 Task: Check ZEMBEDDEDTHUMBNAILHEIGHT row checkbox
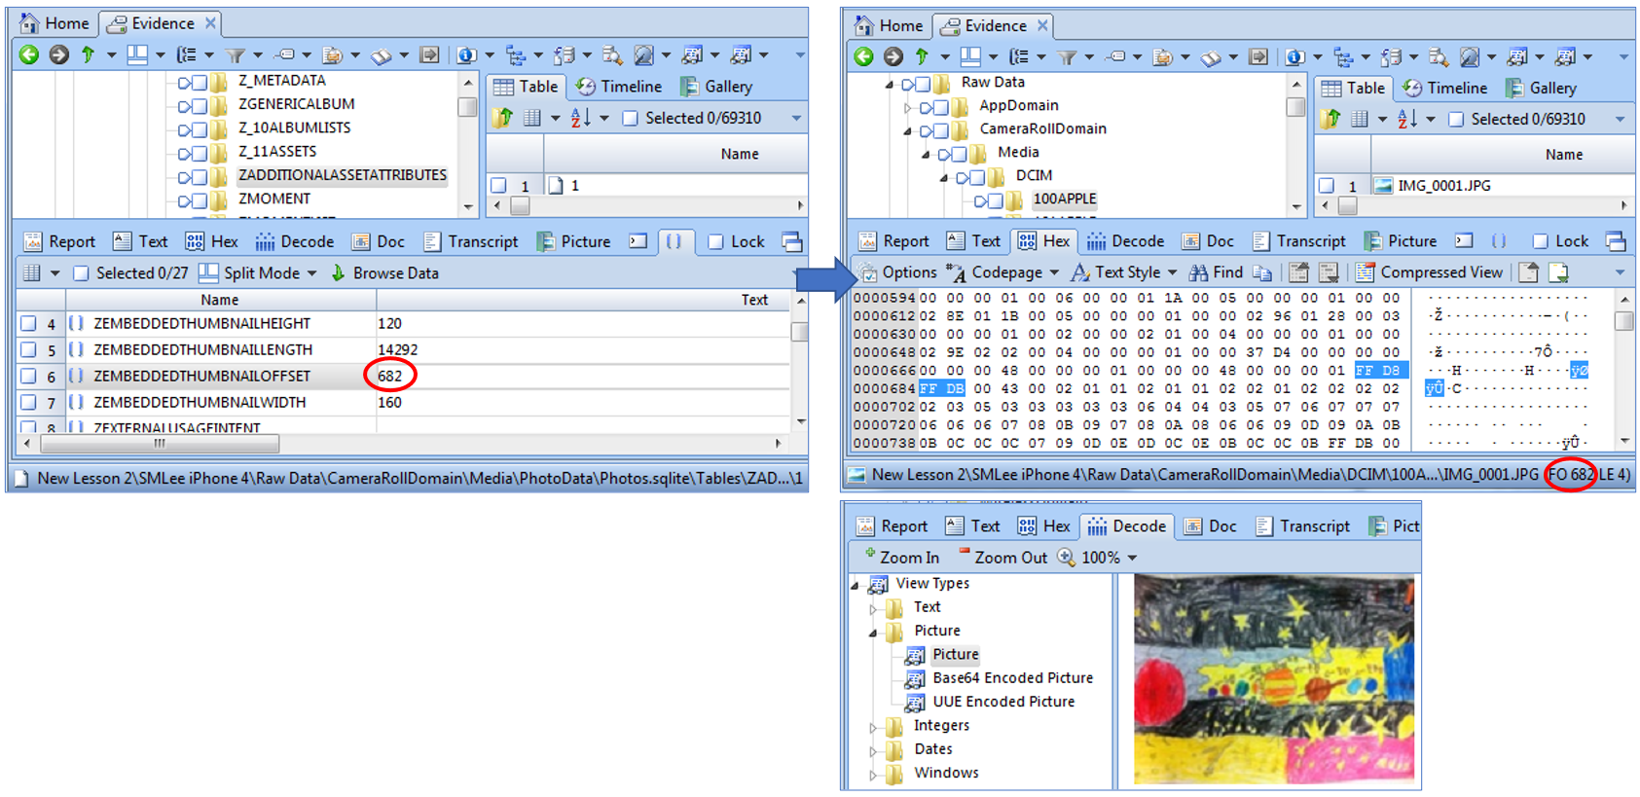click(28, 324)
